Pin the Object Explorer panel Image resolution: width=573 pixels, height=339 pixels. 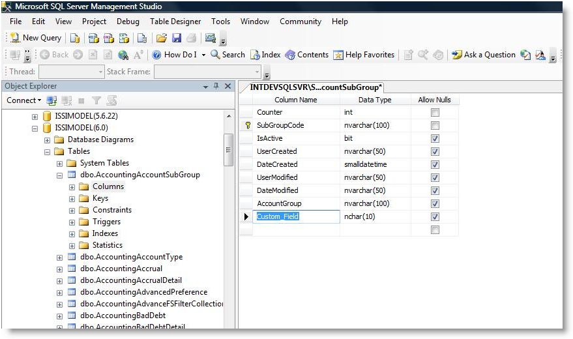pos(216,86)
